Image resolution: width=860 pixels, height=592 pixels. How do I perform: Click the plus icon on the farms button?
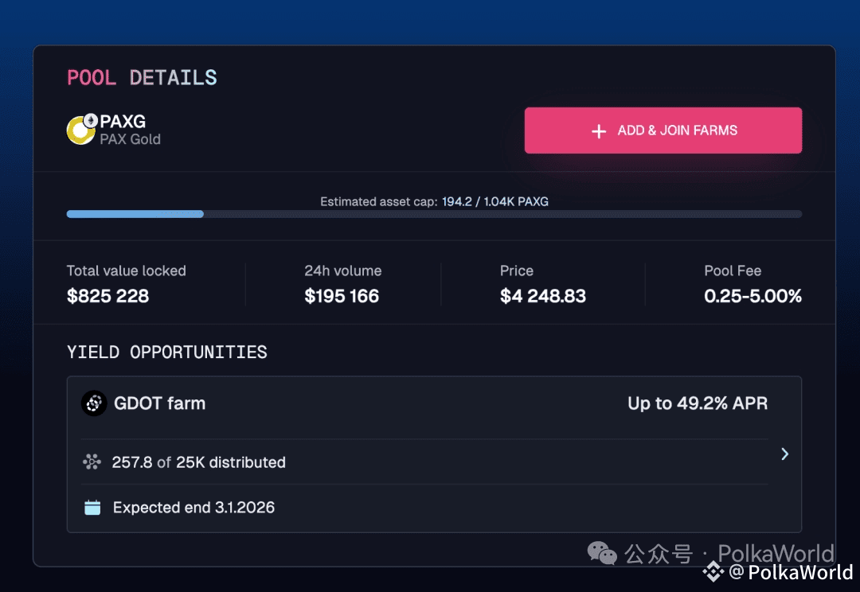pos(599,131)
